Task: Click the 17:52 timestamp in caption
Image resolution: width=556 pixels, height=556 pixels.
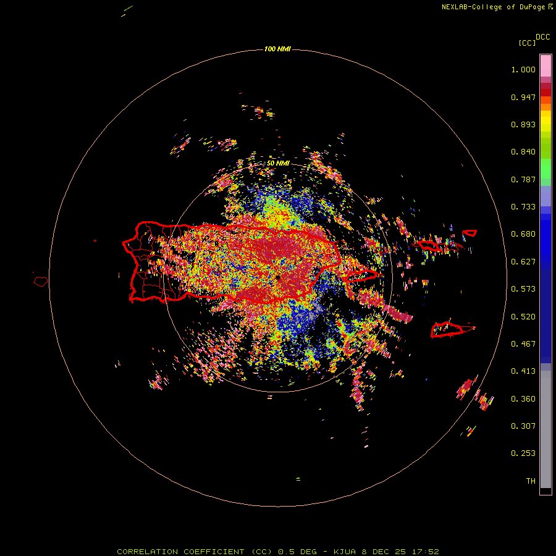Action: click(426, 552)
